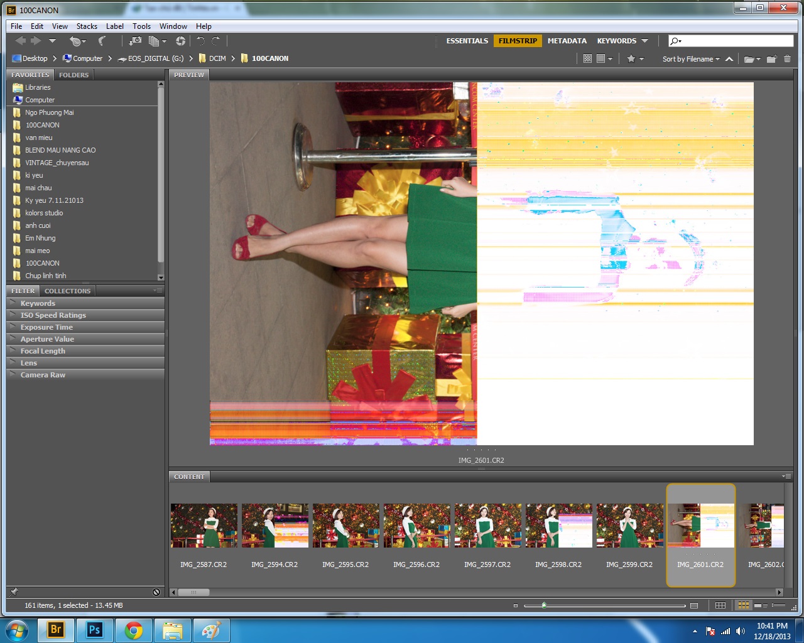The width and height of the screenshot is (804, 643).
Task: Clear filter using the circle-slash icon
Action: pos(156,592)
